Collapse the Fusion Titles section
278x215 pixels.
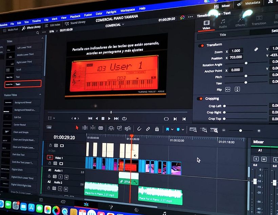[x=40, y=94]
